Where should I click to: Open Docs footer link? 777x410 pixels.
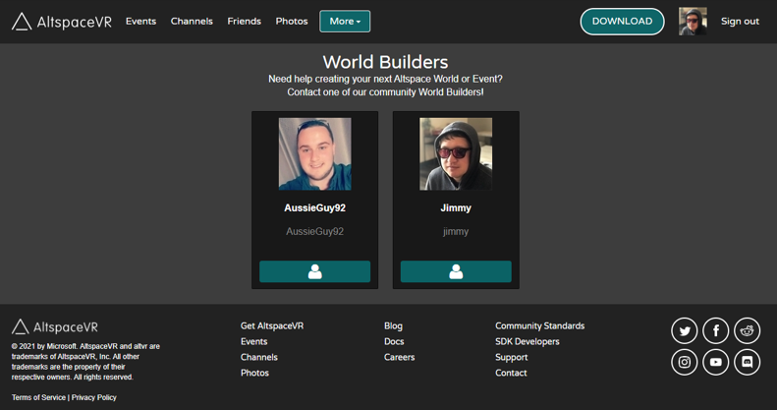394,341
